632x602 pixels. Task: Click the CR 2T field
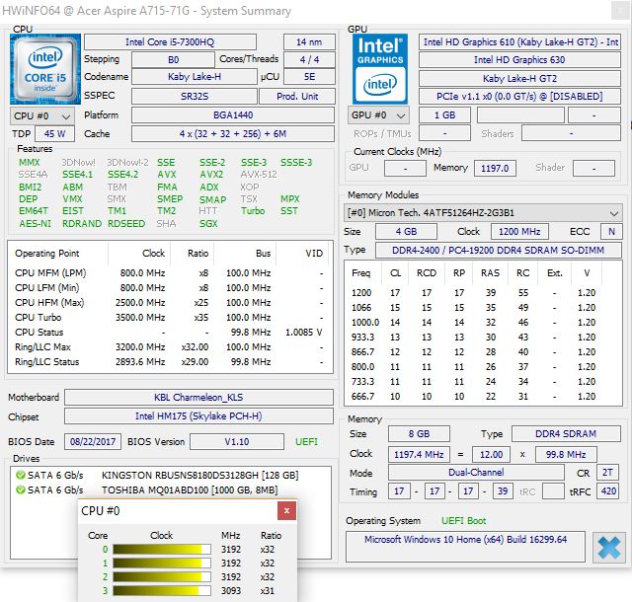608,473
